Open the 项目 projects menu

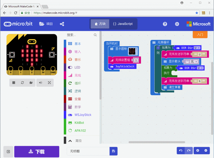pyautogui.click(x=46, y=24)
